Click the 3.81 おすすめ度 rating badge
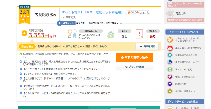This screenshot has height=109, width=211. click(x=25, y=15)
